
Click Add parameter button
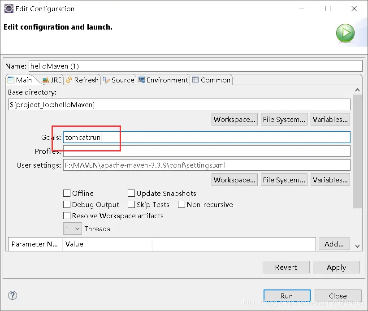tap(334, 244)
